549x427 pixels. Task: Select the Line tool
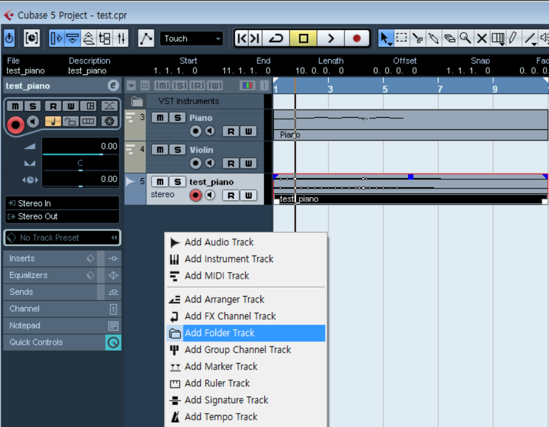point(530,38)
